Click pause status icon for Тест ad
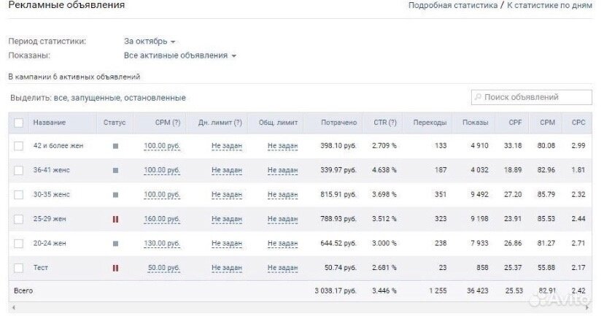The width and height of the screenshot is (604, 316). tap(115, 268)
